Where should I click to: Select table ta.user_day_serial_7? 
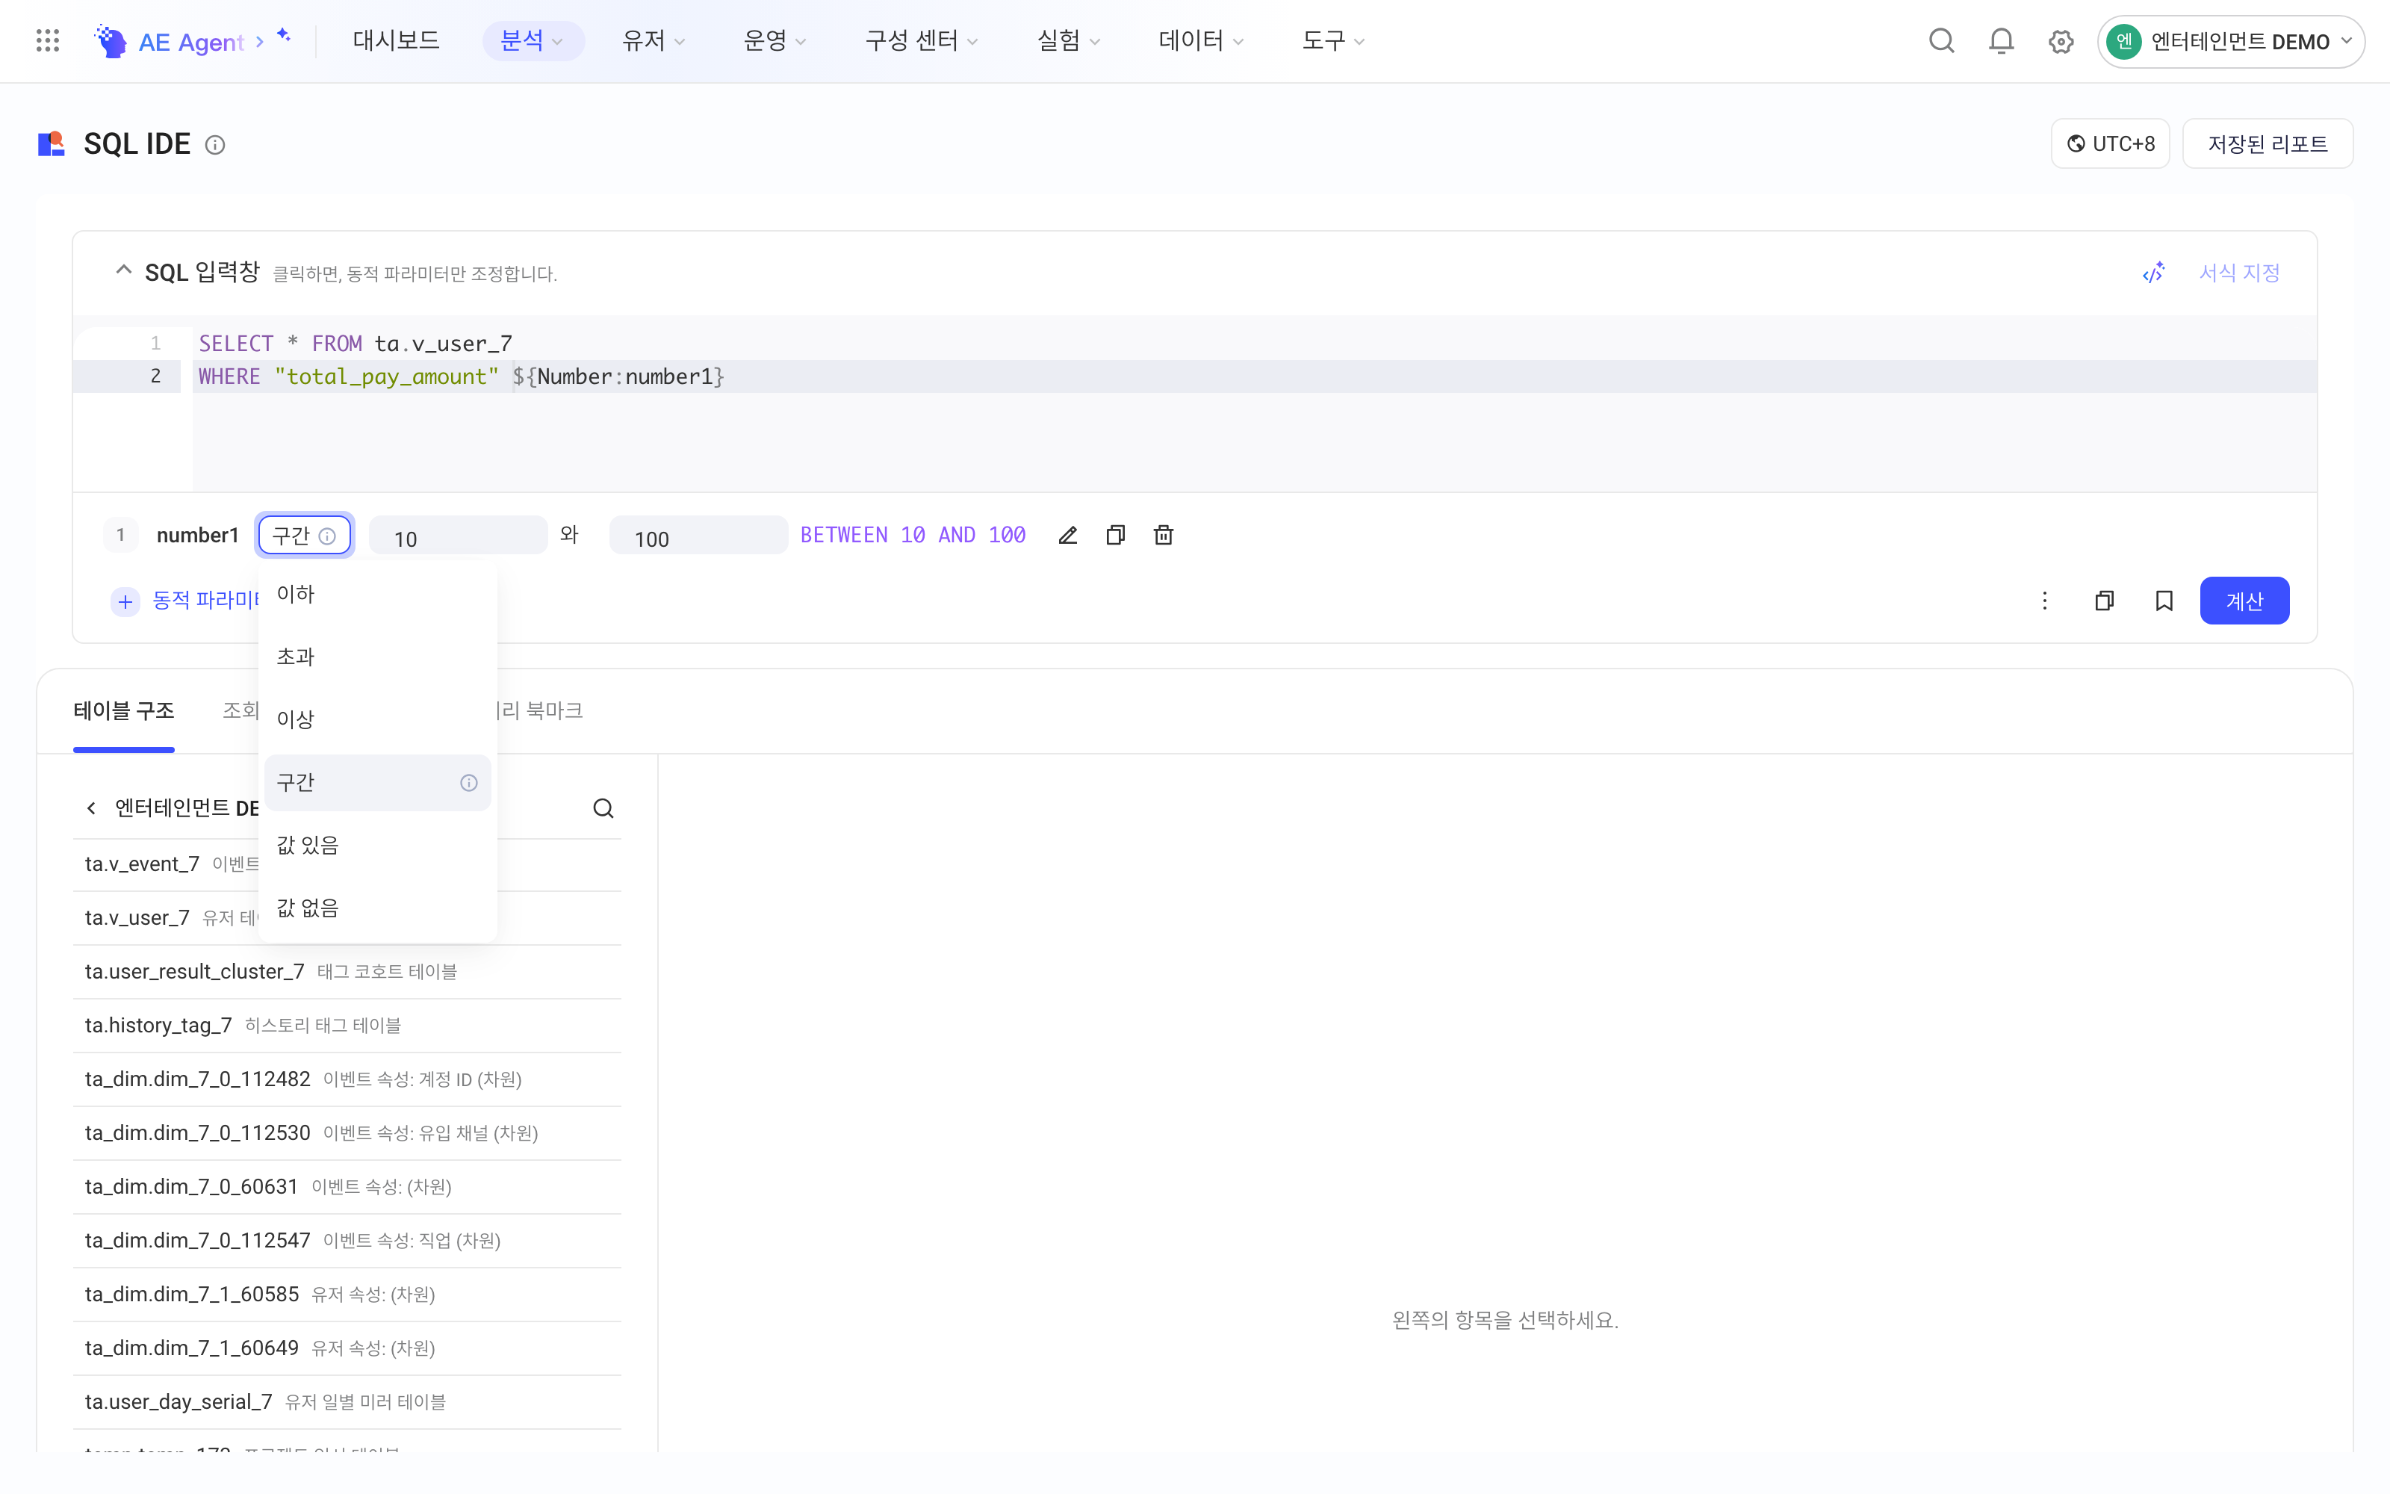[347, 1402]
